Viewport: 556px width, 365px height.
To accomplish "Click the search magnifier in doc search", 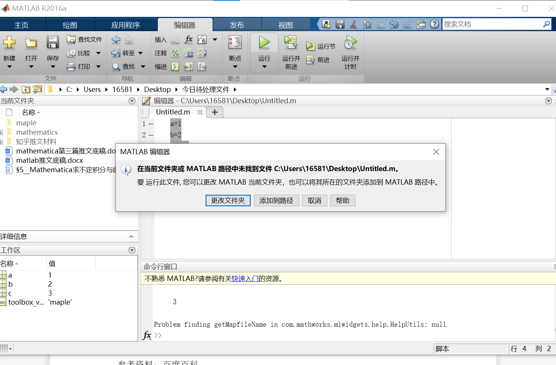I will click(547, 24).
